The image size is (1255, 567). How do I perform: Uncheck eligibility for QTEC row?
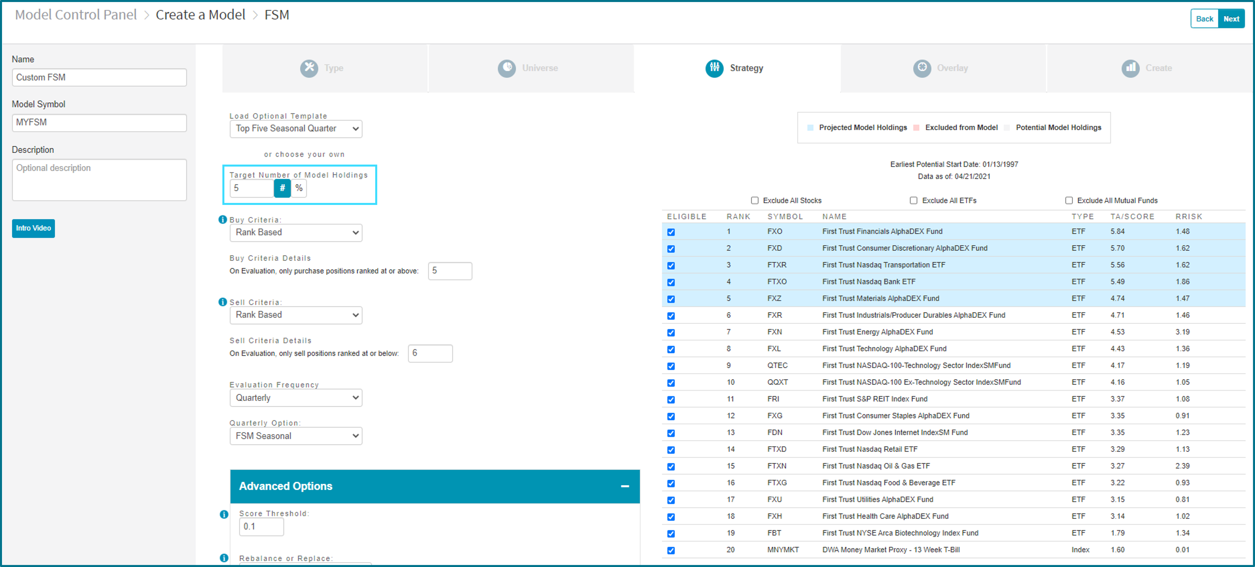671,366
